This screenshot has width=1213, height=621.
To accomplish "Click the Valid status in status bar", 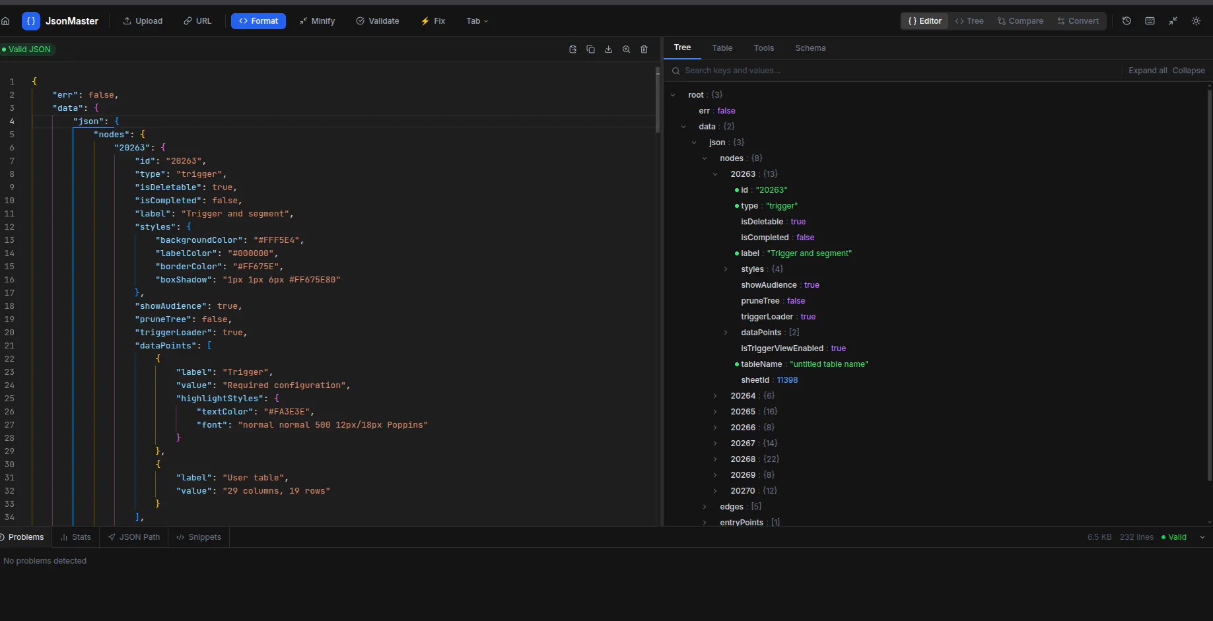I will 1174,537.
